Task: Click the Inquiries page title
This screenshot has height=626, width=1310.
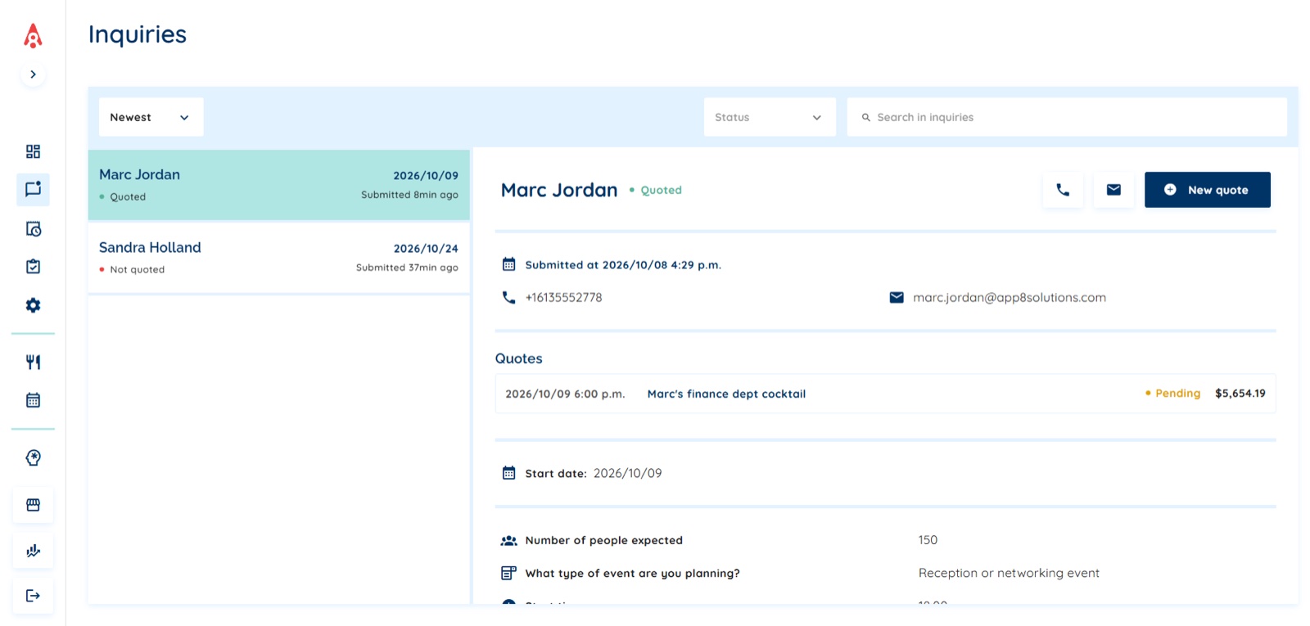Action: [x=138, y=34]
